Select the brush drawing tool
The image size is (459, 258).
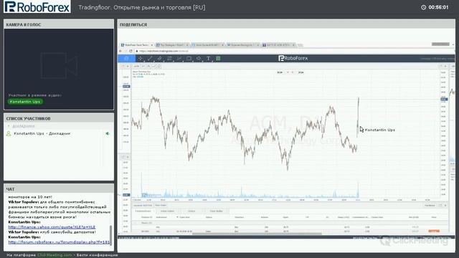159,59
